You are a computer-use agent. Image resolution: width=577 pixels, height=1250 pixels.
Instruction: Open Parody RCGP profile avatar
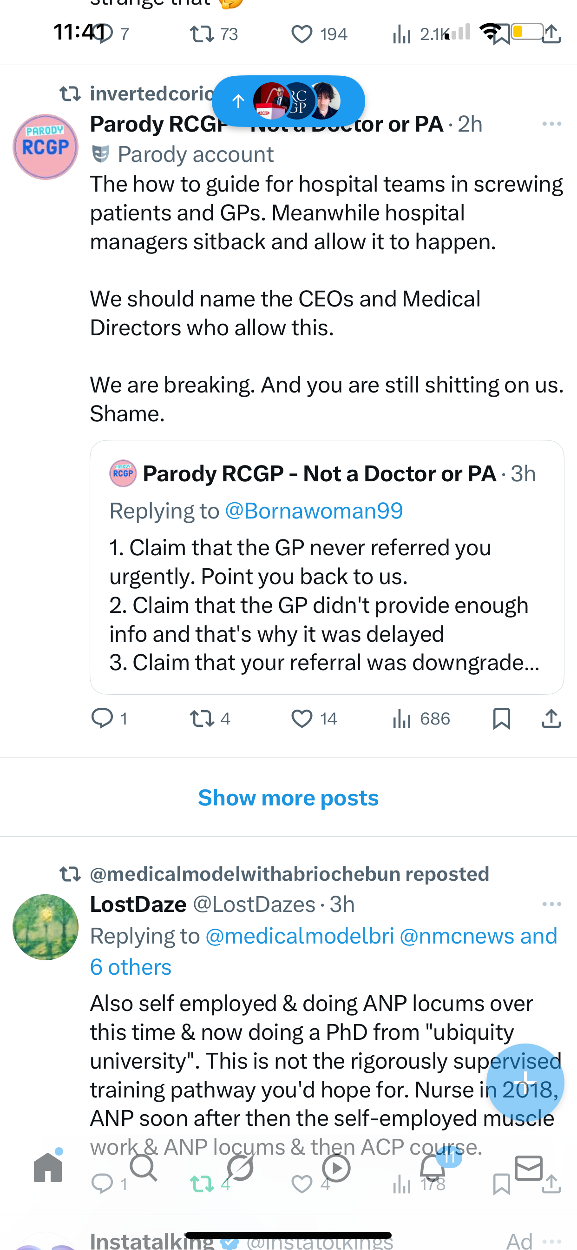[46, 146]
